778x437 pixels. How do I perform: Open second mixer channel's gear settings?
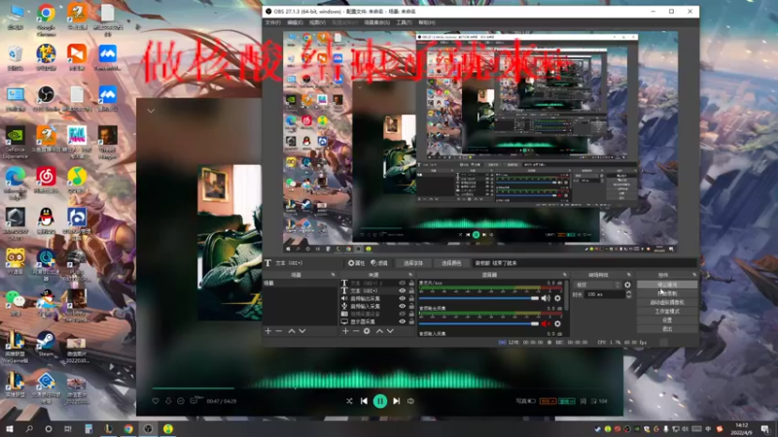pos(557,323)
